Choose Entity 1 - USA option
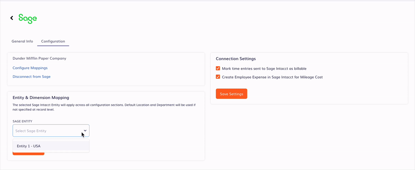 tap(51, 146)
